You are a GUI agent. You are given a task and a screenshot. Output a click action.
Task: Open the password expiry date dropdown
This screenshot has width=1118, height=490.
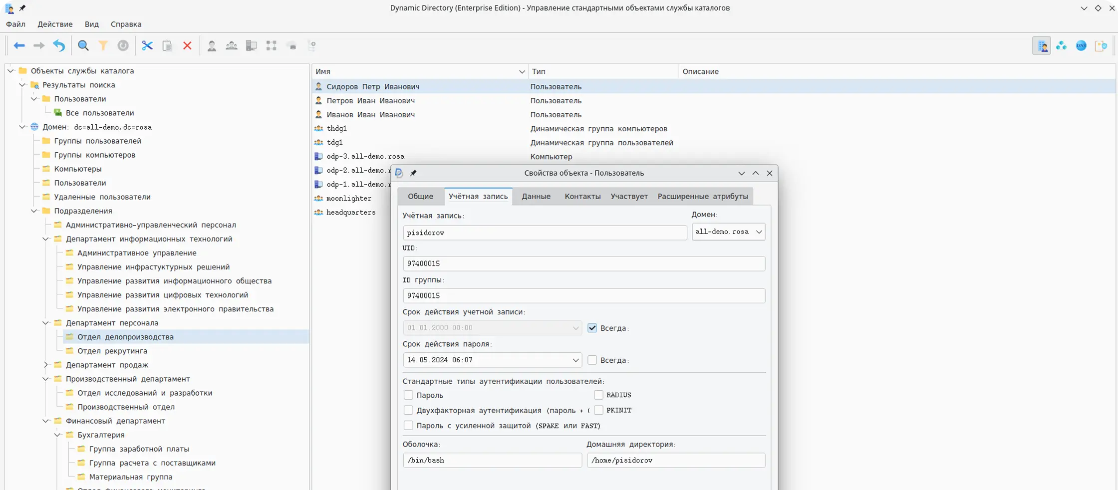[575, 360]
